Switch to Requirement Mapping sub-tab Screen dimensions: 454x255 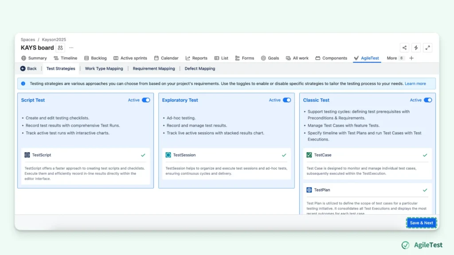pos(154,69)
